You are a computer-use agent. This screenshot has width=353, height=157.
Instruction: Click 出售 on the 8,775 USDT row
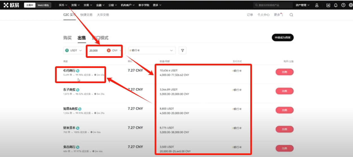[284, 129]
